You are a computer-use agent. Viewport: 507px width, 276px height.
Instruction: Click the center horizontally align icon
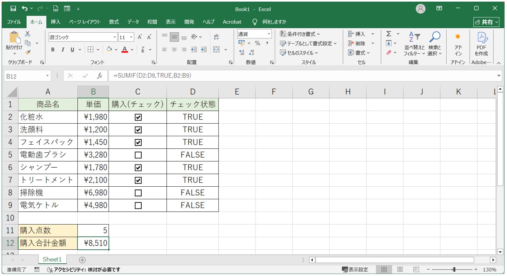[174, 50]
